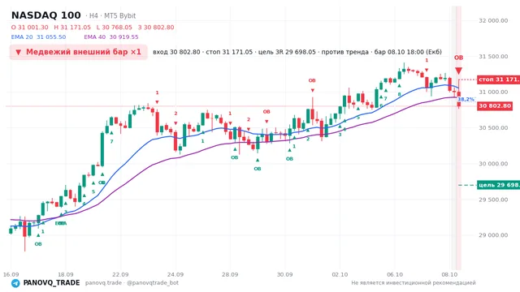Click the '30 500.00' price axis label
This screenshot has width=520, height=292.
(x=493, y=128)
